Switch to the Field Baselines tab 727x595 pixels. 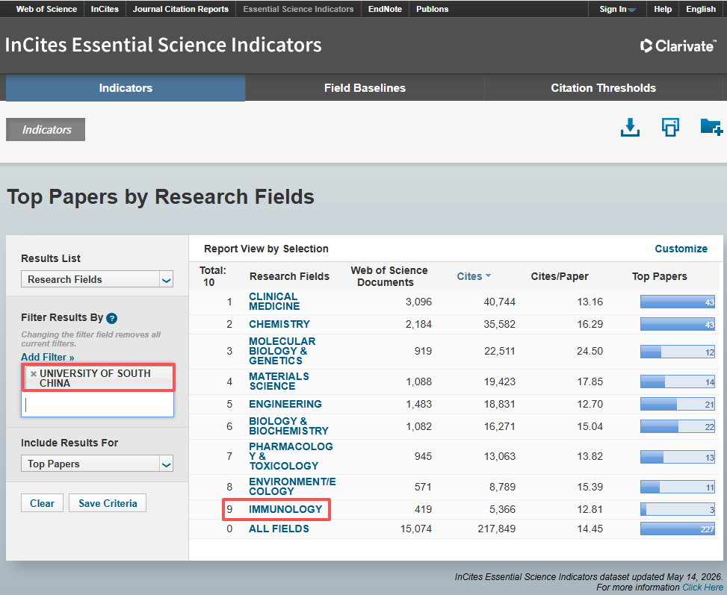365,88
